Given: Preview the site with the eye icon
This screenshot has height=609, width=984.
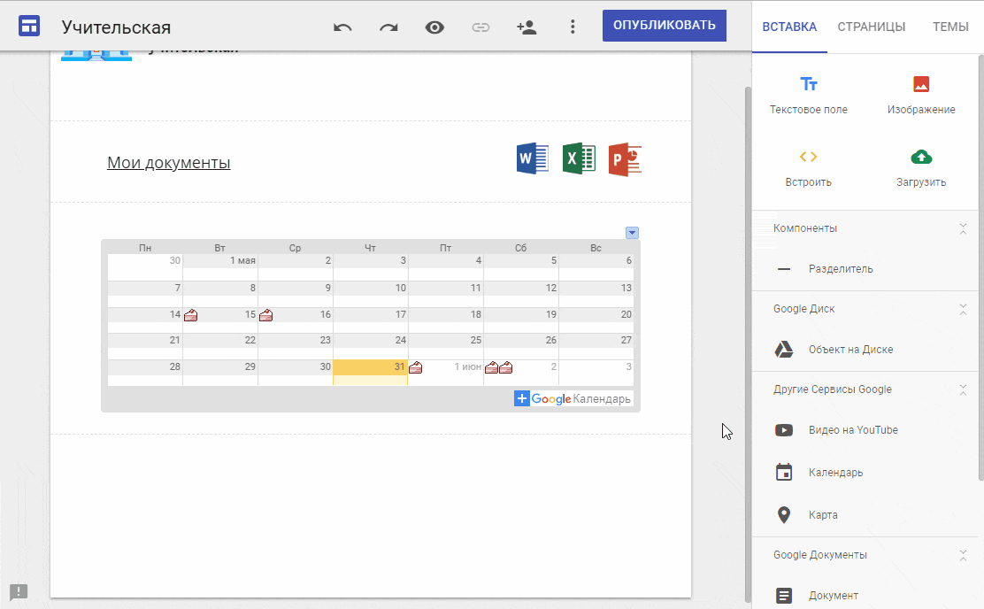Looking at the screenshot, I should [x=434, y=27].
